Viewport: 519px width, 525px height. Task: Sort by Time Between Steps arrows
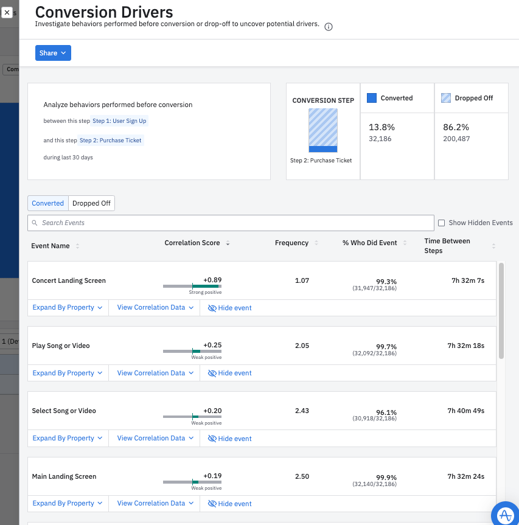493,246
